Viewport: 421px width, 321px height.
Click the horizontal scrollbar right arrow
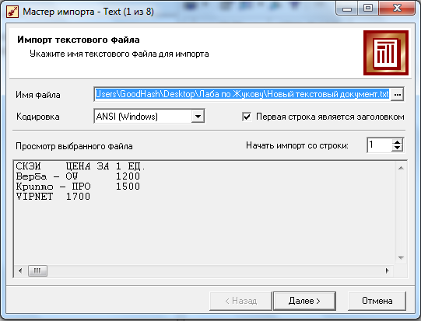[387, 270]
